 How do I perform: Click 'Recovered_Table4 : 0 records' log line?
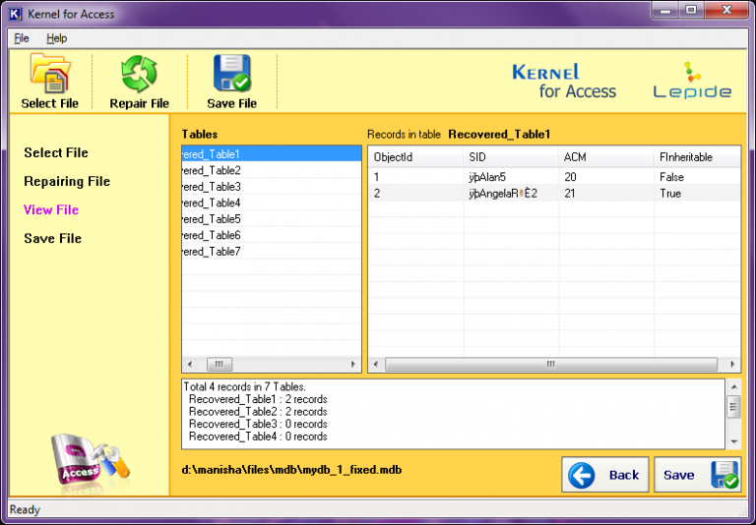tap(258, 437)
